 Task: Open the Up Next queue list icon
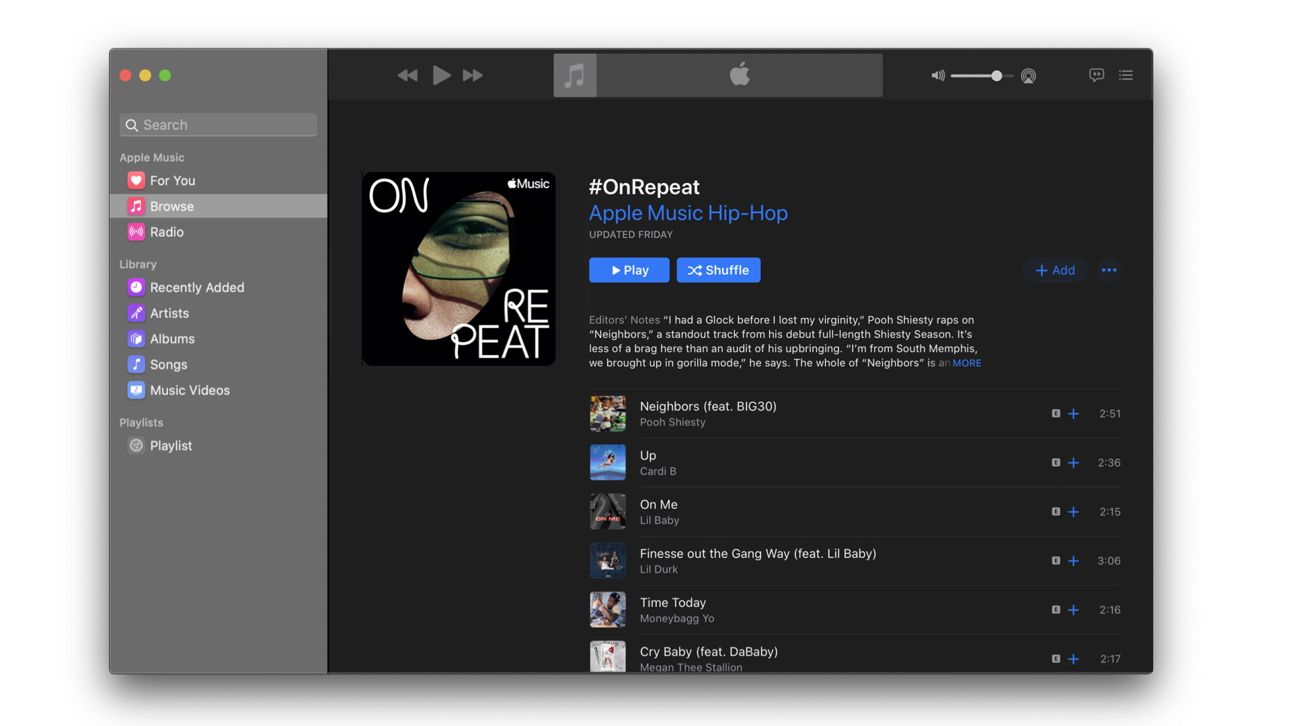1126,75
